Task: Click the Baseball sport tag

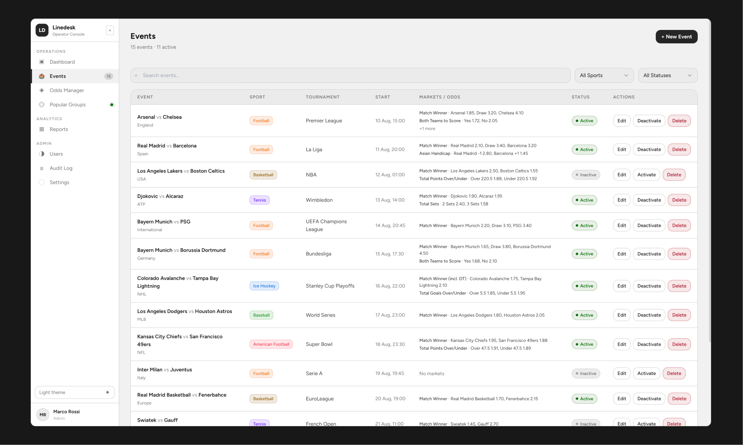Action: pos(261,315)
